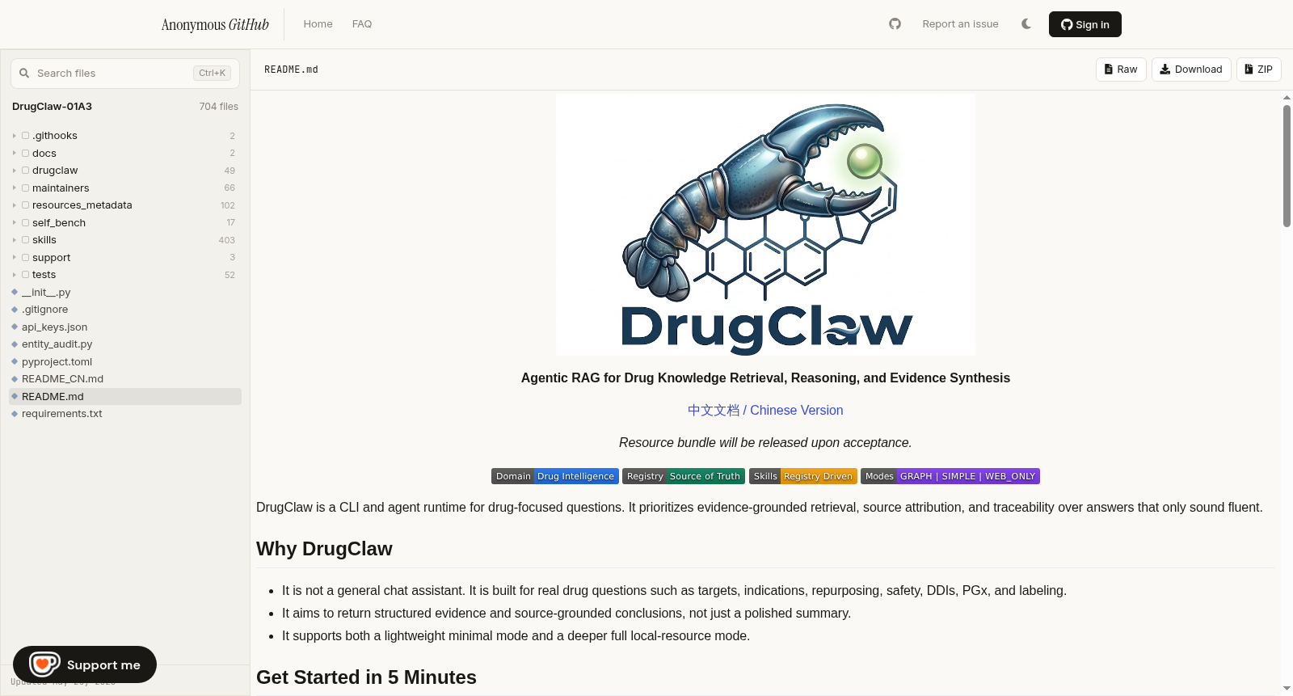Click the Support me button
Screen dimensions: 1293x696
(x=85, y=664)
